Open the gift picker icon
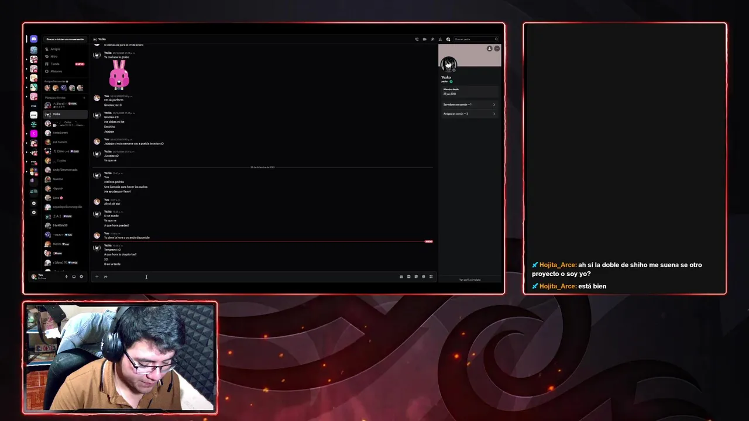Image resolution: width=749 pixels, height=421 pixels. tap(401, 277)
